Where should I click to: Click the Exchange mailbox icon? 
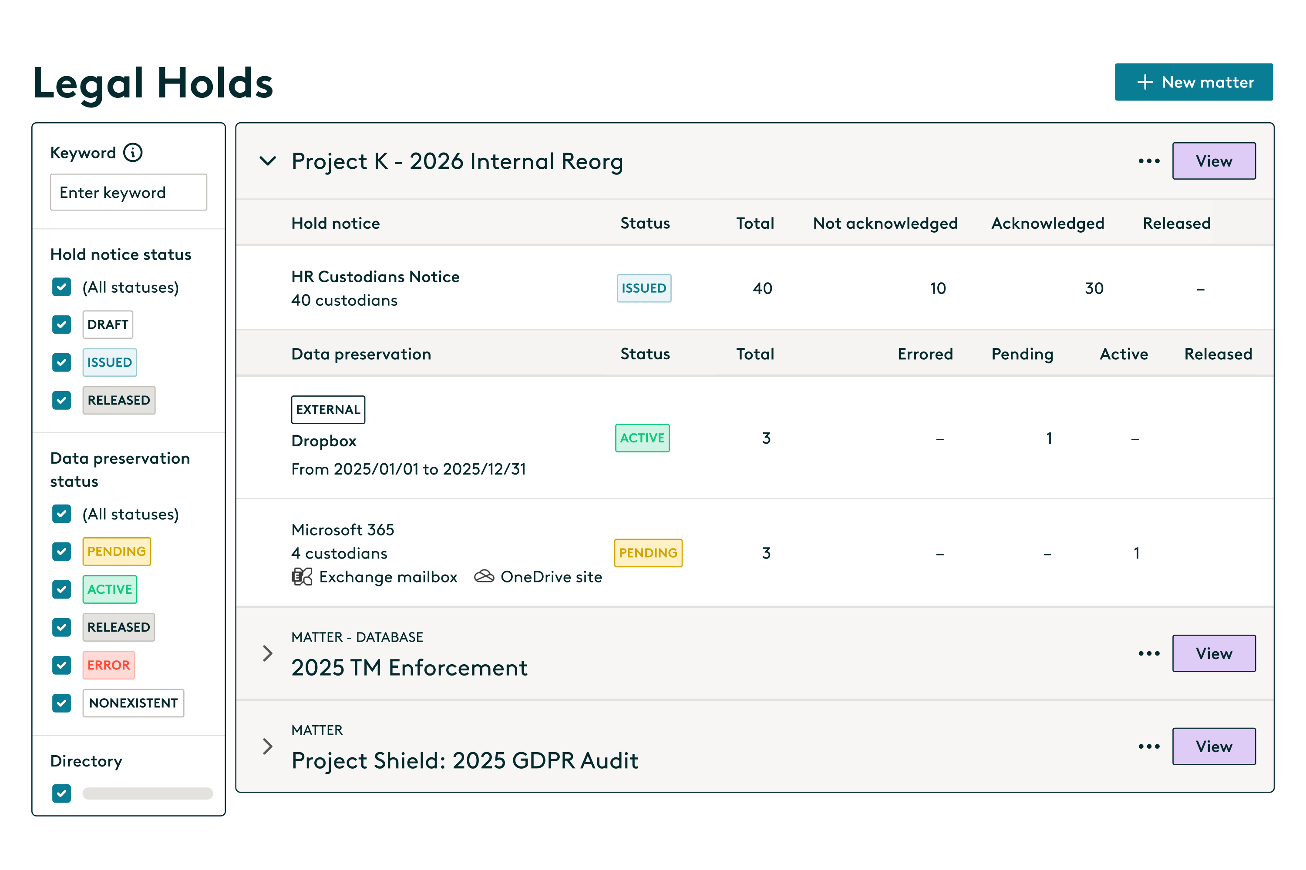point(302,577)
